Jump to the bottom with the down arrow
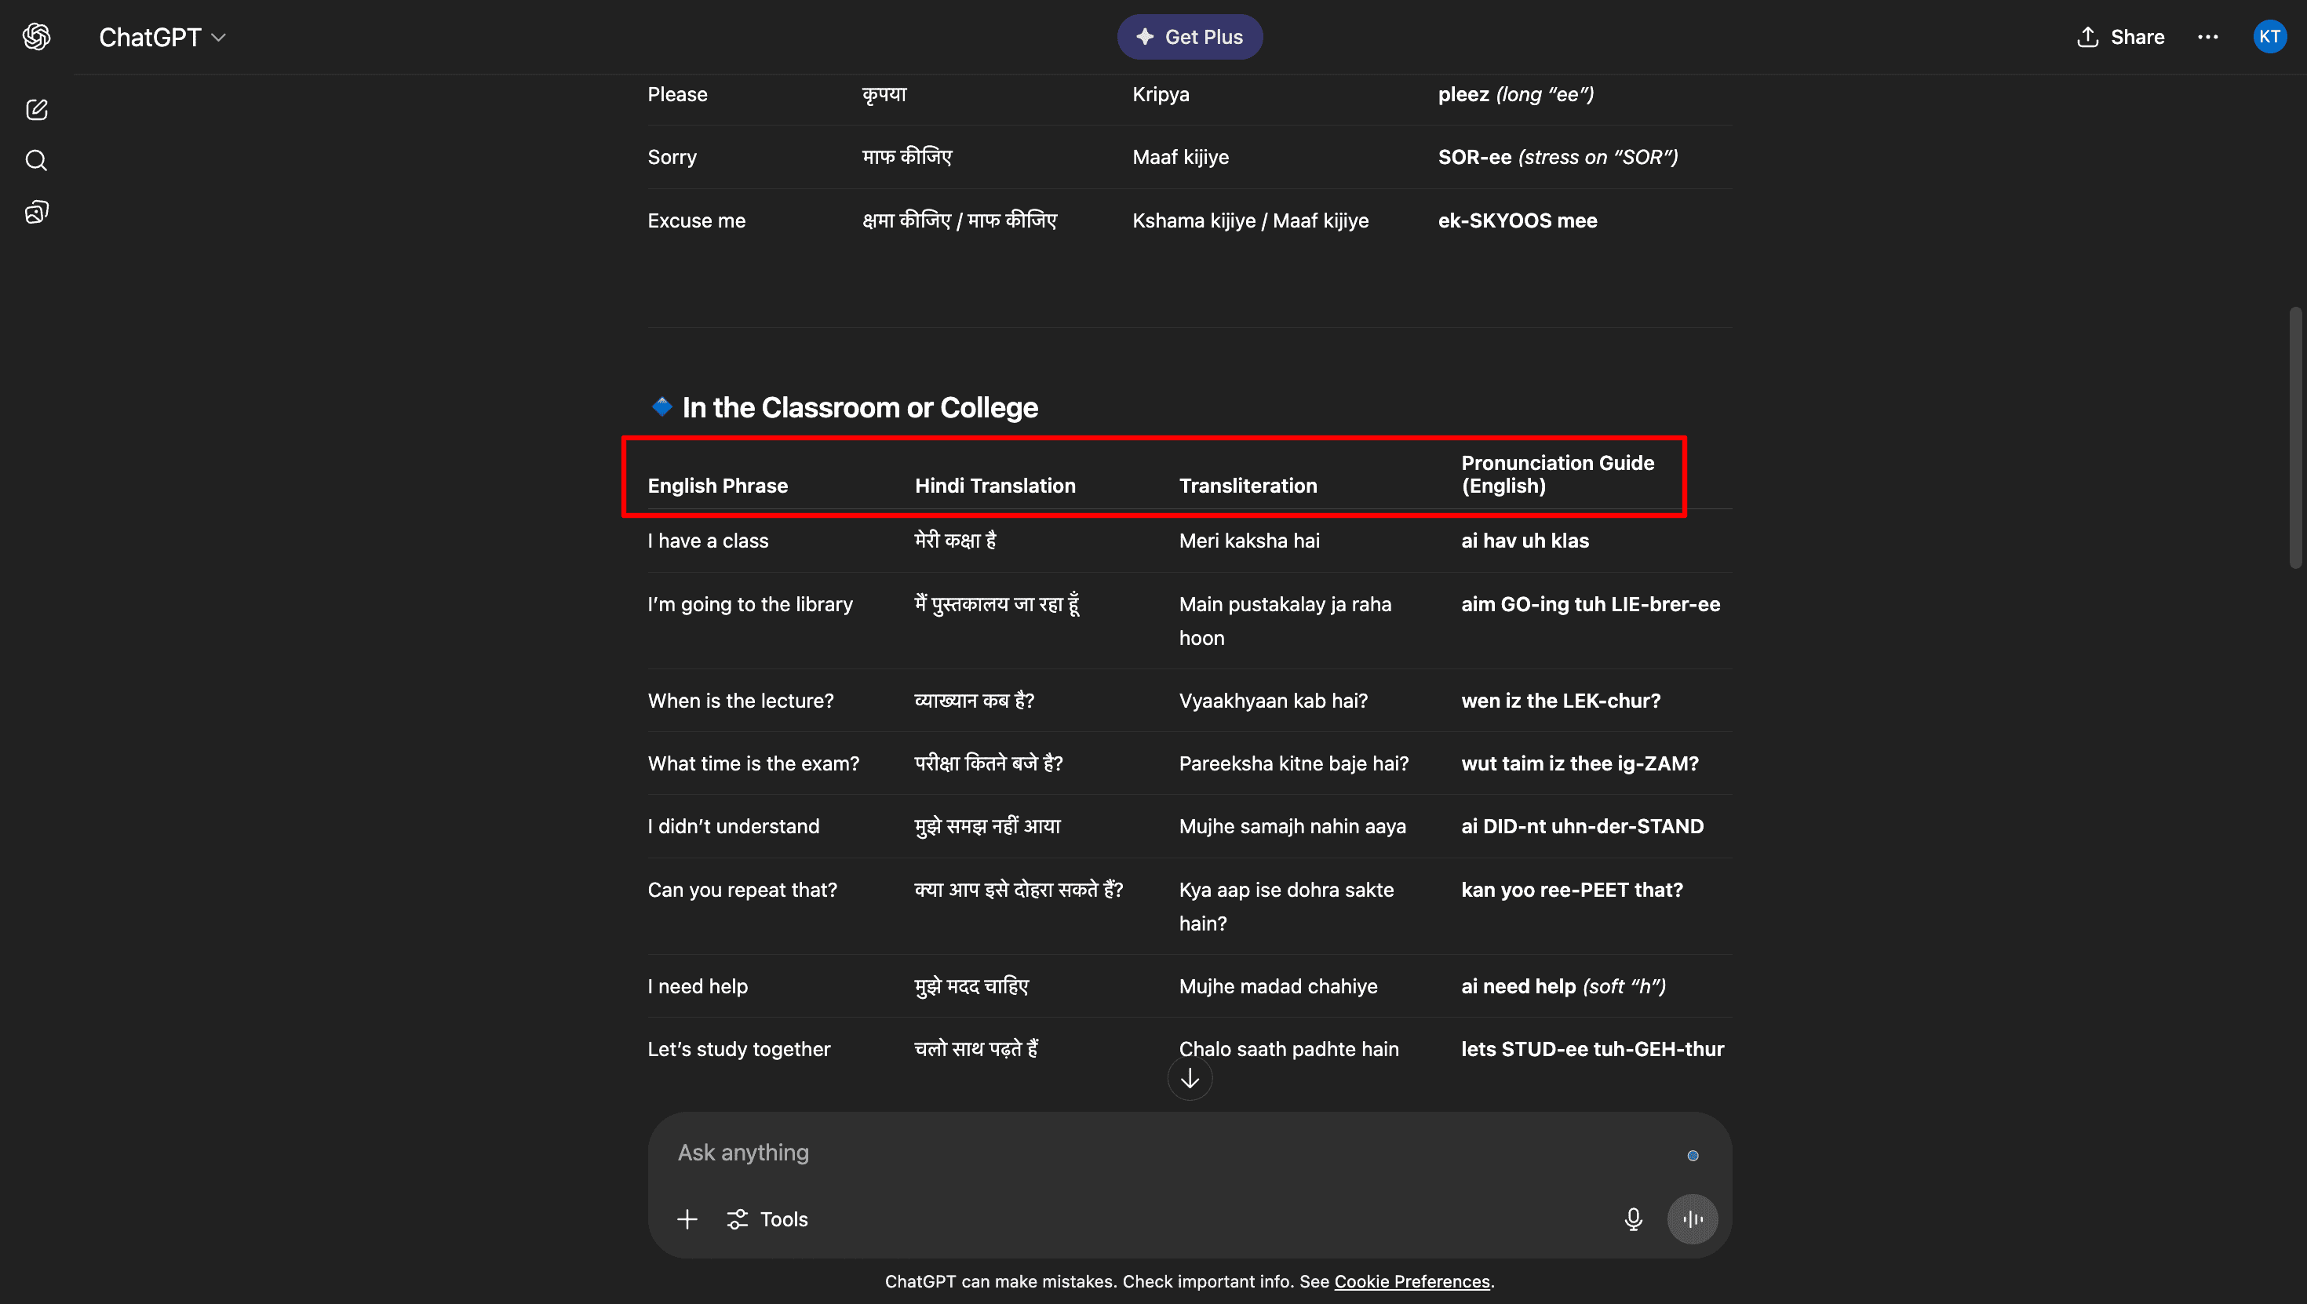 click(1190, 1078)
